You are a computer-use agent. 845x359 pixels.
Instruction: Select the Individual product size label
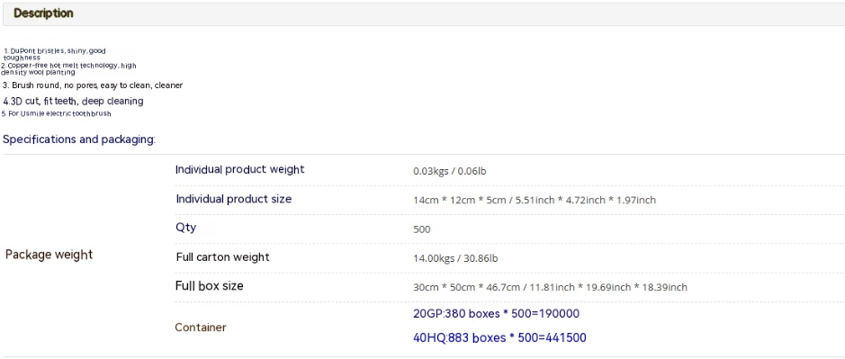[x=234, y=199]
